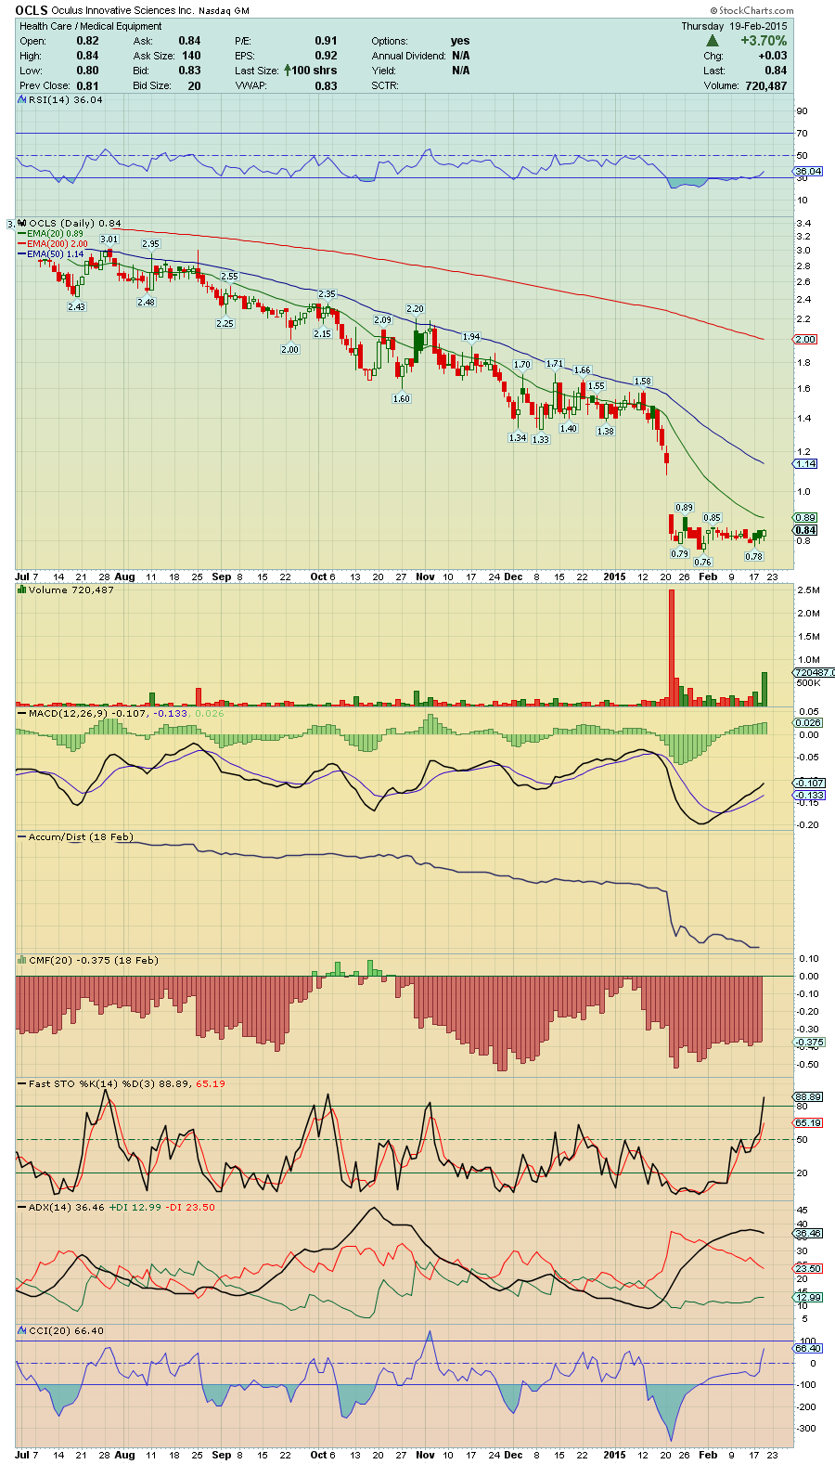Click the ADX(14) legend icon

[23, 1207]
